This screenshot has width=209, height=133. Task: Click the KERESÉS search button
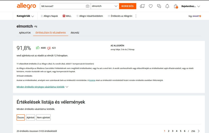tap(127, 6)
